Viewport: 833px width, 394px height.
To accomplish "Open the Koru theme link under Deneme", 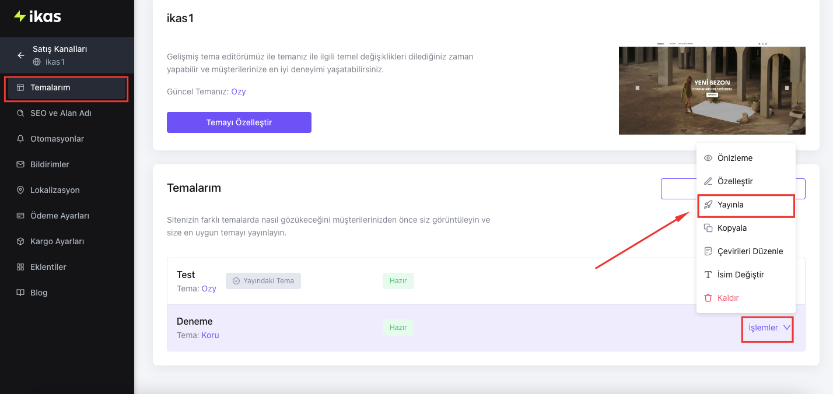I will point(211,335).
